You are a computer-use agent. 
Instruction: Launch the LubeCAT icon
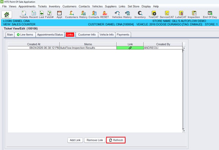pos(181,15)
